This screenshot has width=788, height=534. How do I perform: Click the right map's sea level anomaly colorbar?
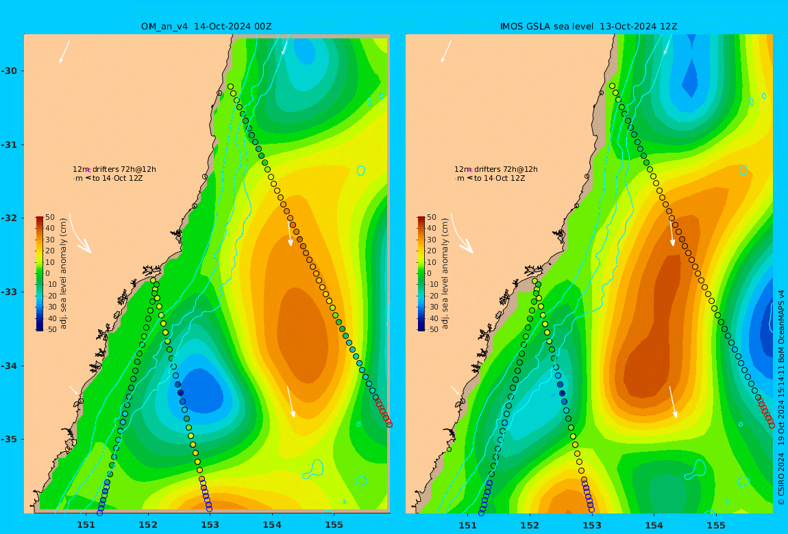421,274
